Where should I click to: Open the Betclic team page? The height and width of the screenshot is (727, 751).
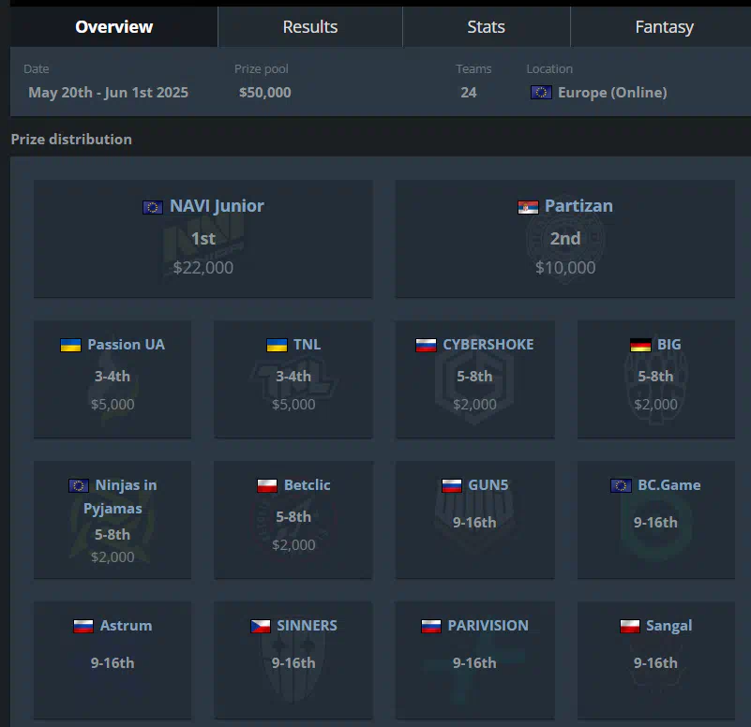(x=307, y=485)
